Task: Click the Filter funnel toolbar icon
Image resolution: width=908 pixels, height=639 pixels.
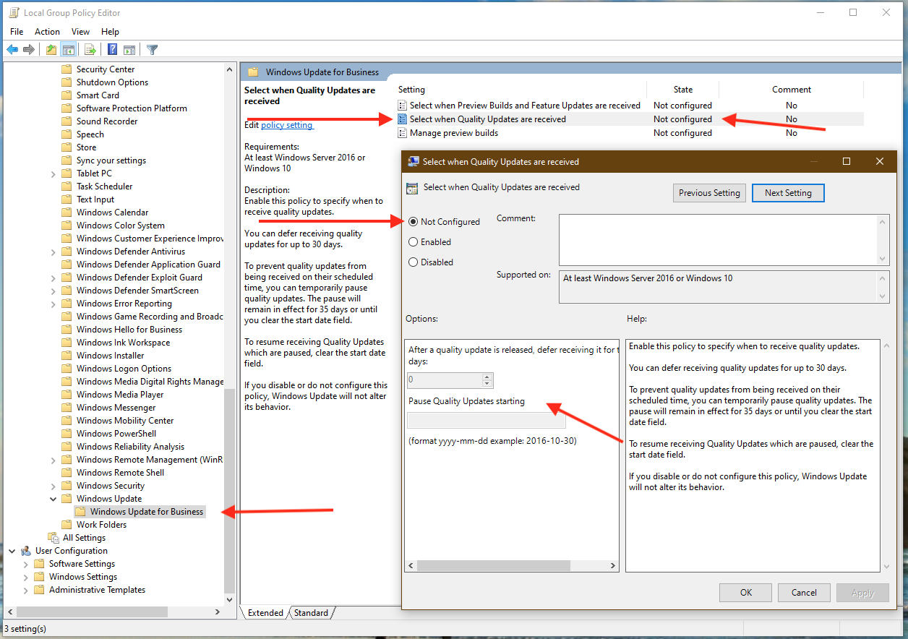Action: pos(152,50)
